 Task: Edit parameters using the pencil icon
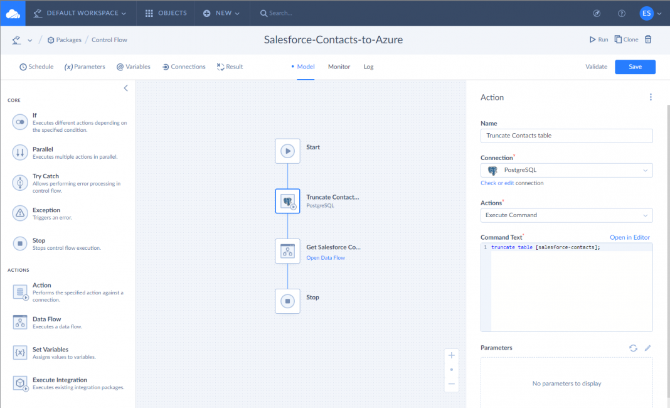[648, 348]
